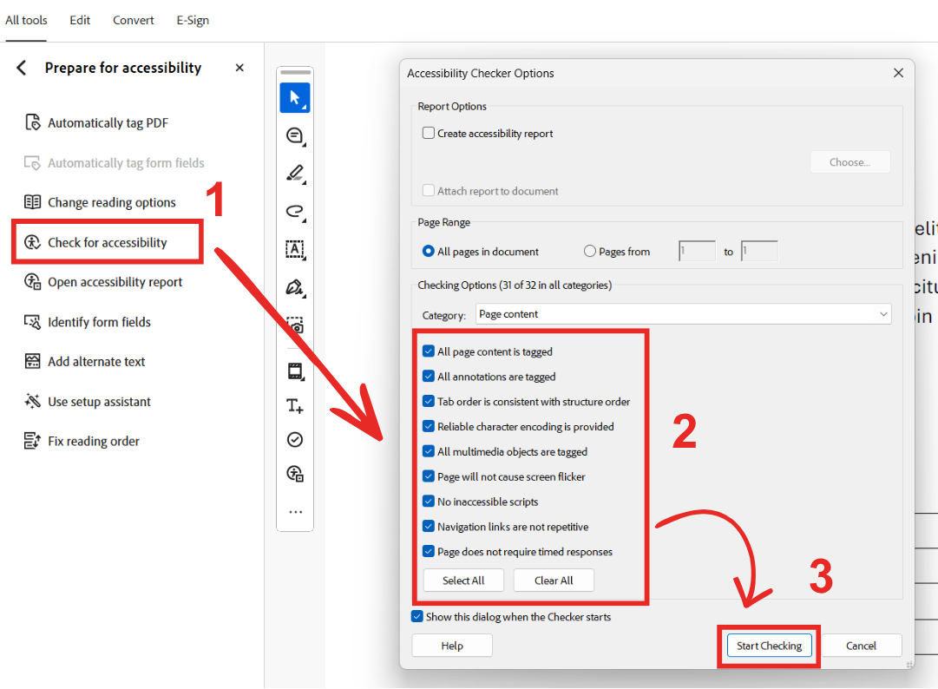Select the add text tool

click(295, 406)
